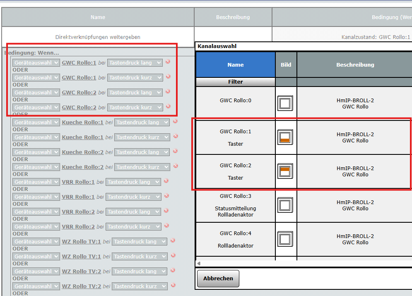Image resolution: width=412 pixels, height=296 pixels.
Task: Delete the Kueche Rollo:1 Tastendruck lang condition
Action: pos(175,122)
